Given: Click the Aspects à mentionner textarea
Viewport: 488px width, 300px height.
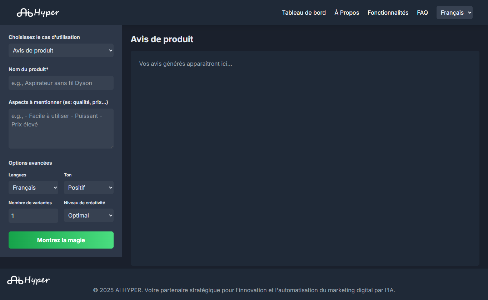Looking at the screenshot, I should (x=61, y=129).
